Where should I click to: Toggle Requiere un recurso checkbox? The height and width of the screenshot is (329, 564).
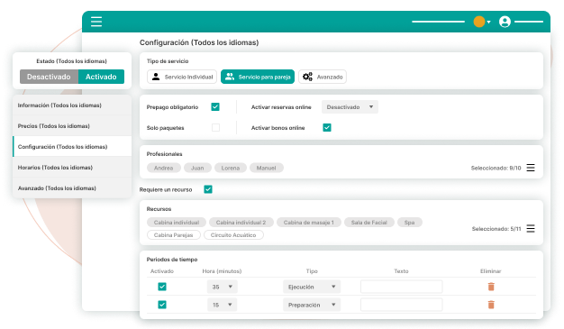[x=208, y=189]
